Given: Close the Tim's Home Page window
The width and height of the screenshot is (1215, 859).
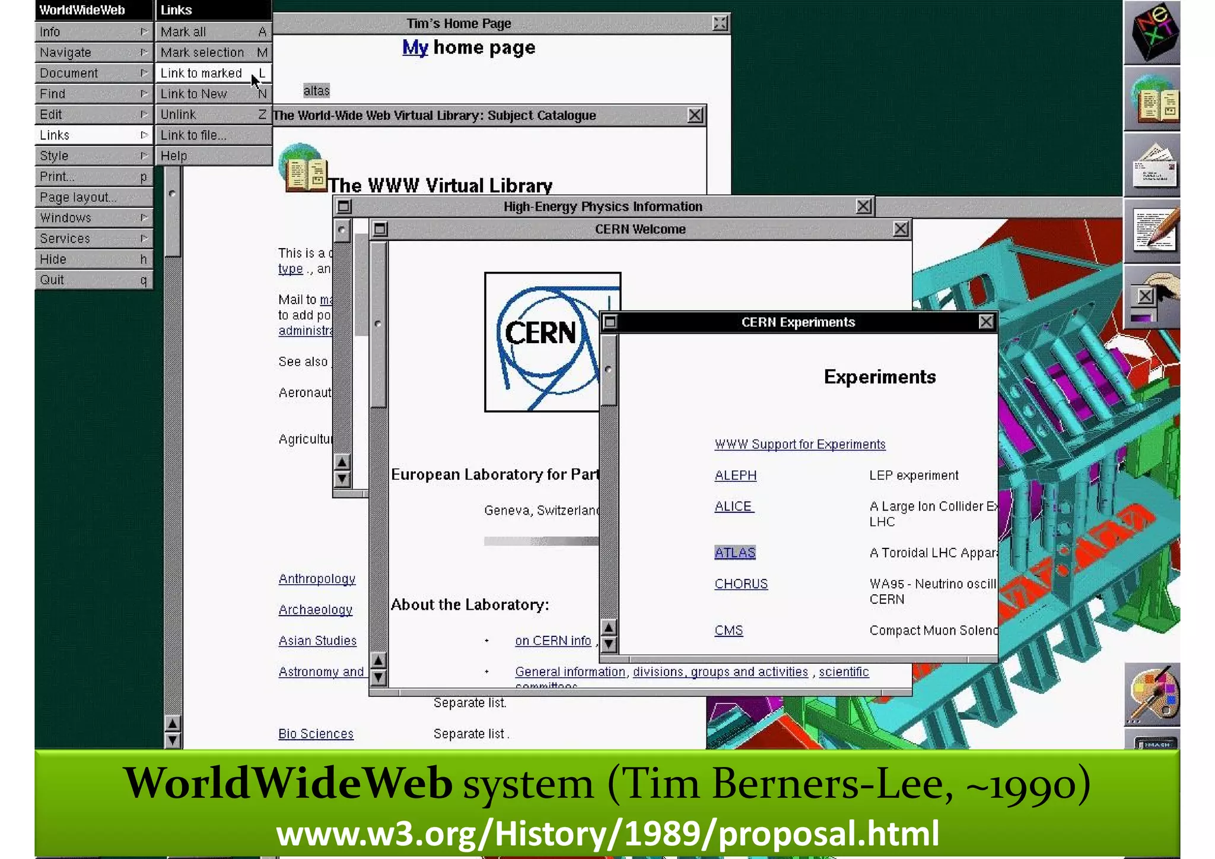Looking at the screenshot, I should [x=720, y=23].
